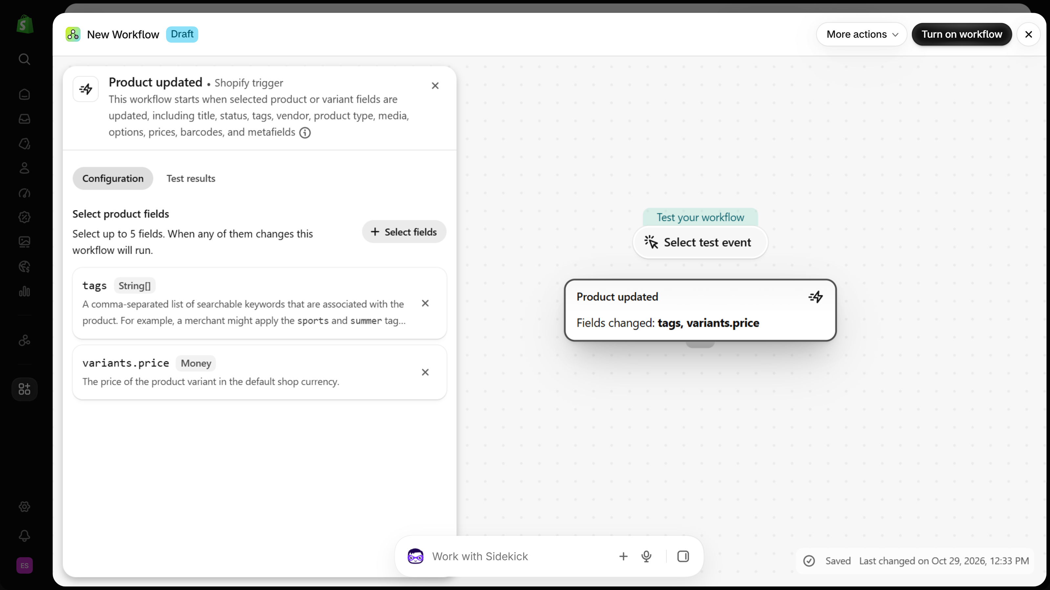
Task: Click the tags field name
Action: point(94,286)
